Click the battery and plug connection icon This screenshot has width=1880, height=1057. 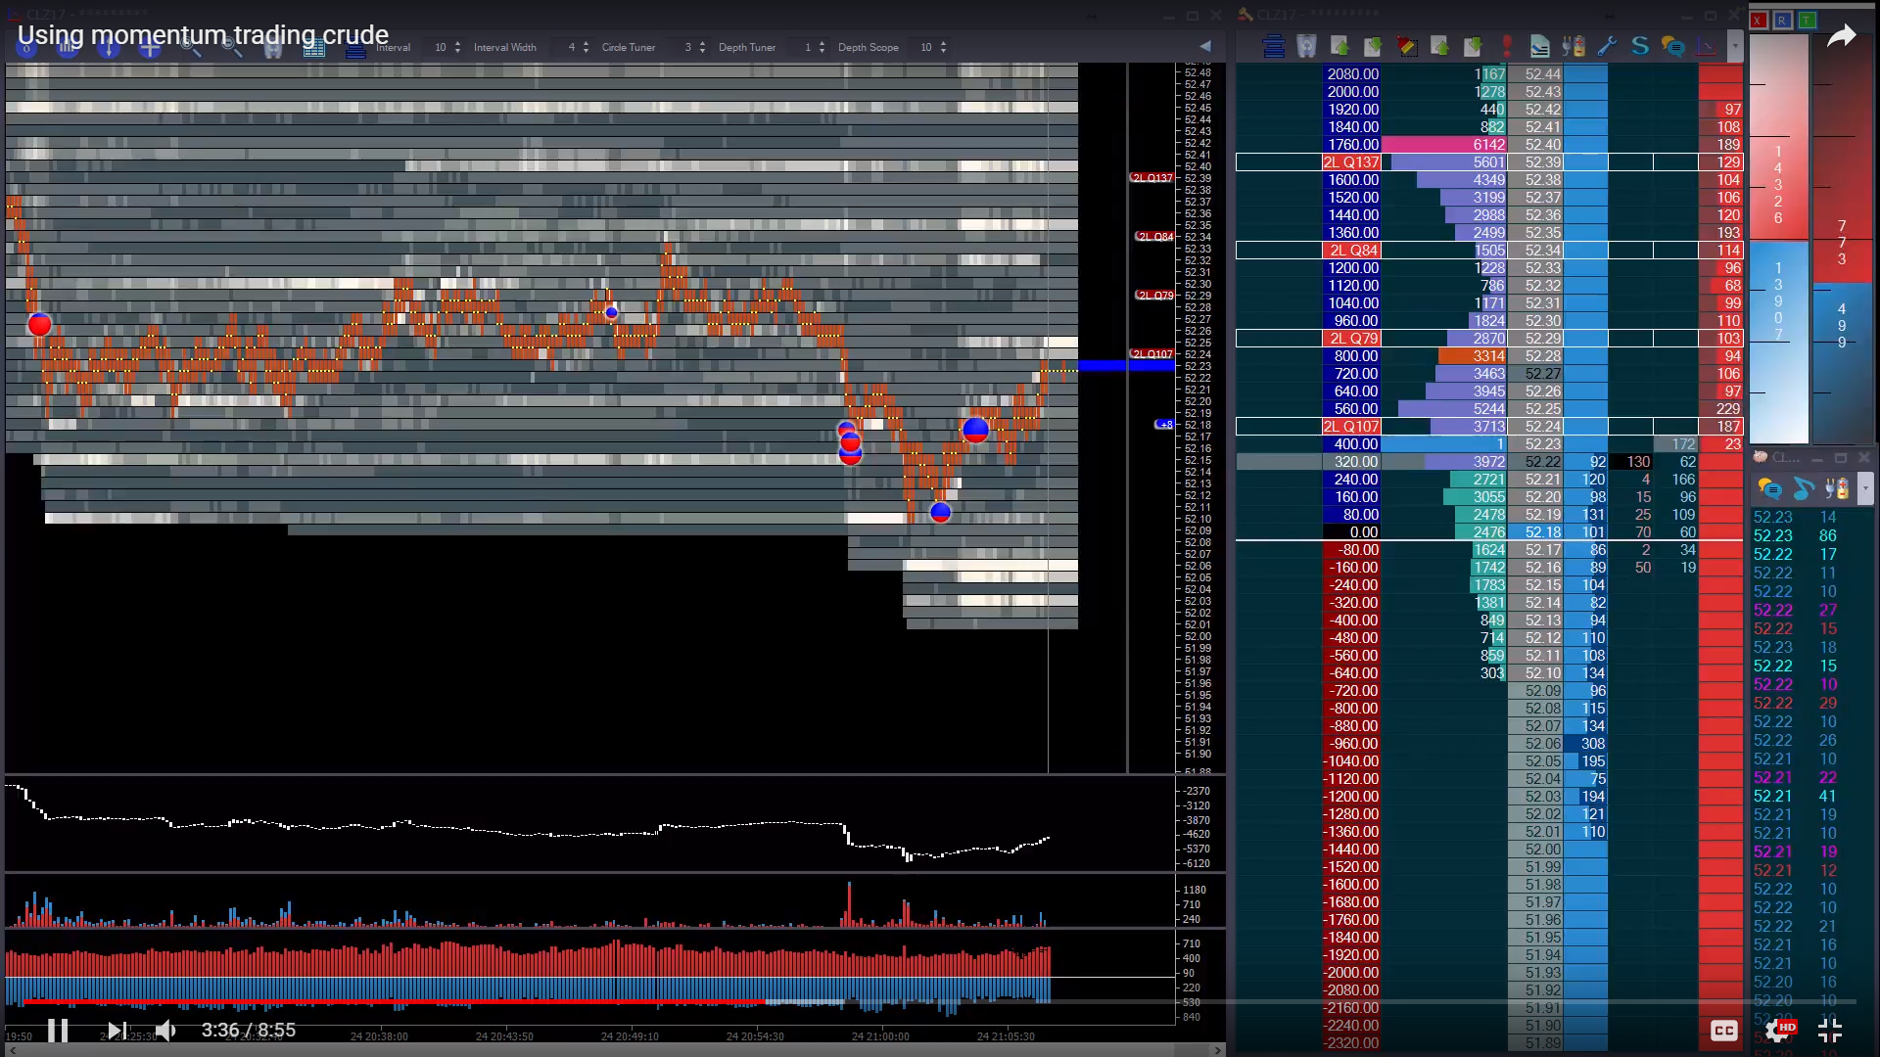(1574, 46)
